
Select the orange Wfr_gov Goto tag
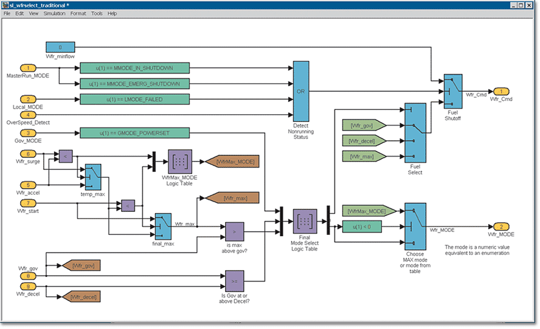81,265
